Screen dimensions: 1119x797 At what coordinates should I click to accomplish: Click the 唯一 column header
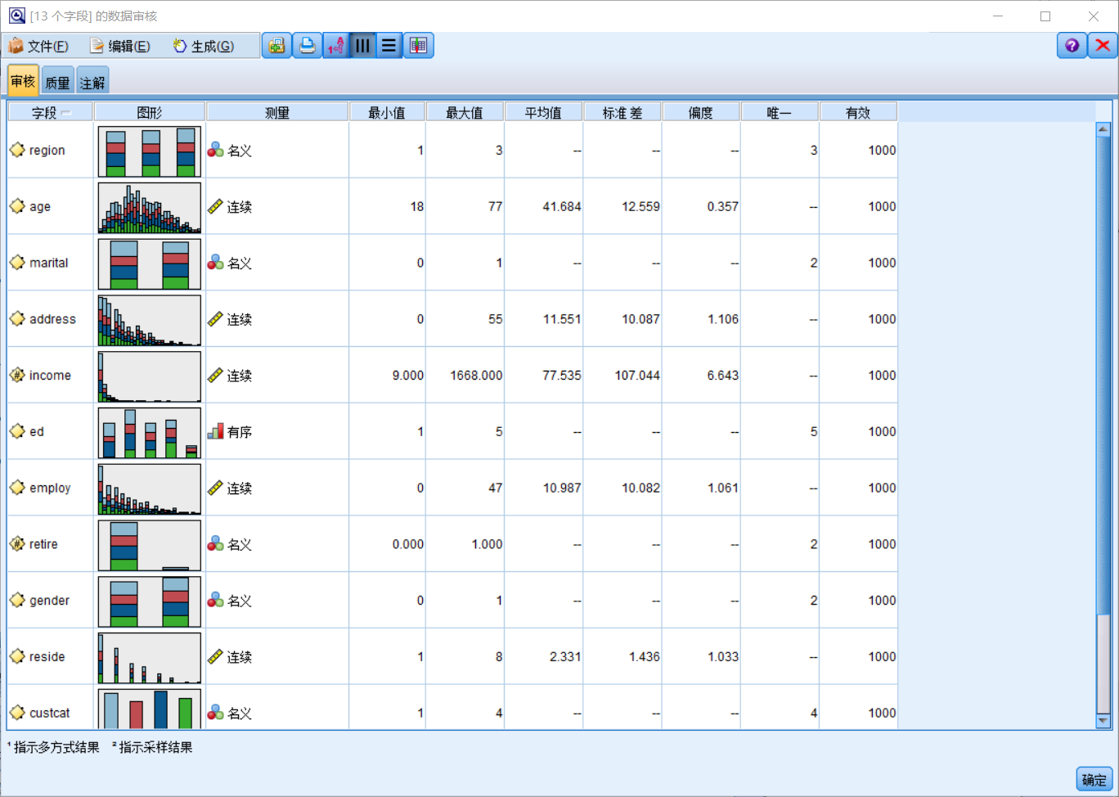(x=780, y=113)
